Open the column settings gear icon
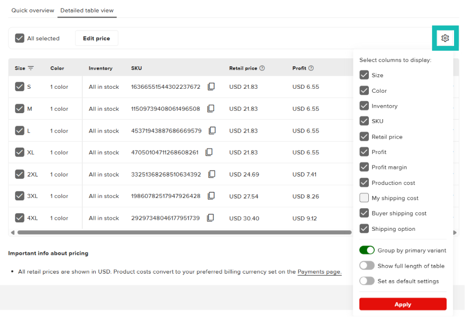The width and height of the screenshot is (471, 333). (x=445, y=38)
